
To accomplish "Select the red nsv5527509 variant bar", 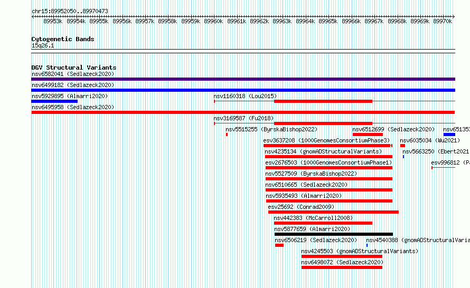I will (x=329, y=179).
